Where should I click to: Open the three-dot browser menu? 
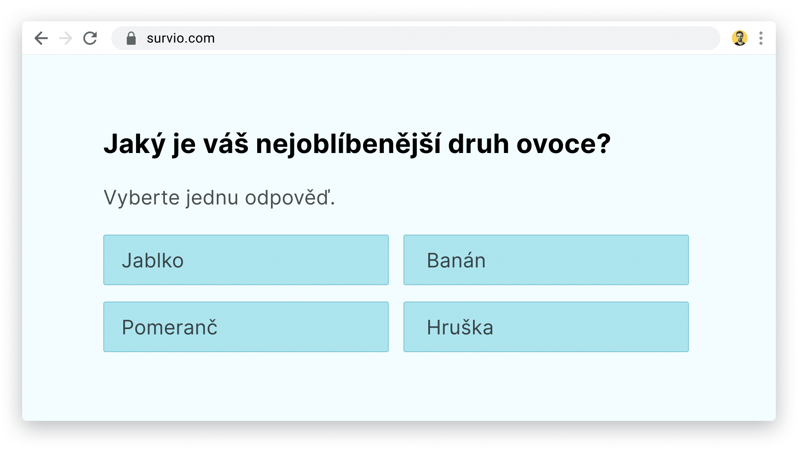click(x=761, y=38)
